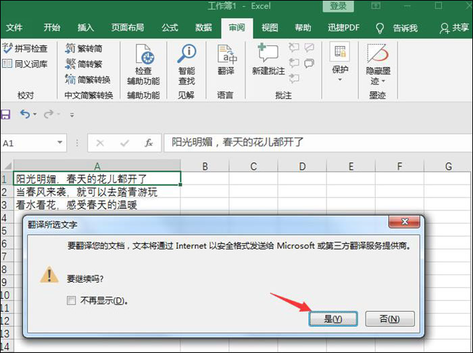Image resolution: width=473 pixels, height=353 pixels.
Task: Select row 3 header
Action: pyautogui.click(x=7, y=205)
